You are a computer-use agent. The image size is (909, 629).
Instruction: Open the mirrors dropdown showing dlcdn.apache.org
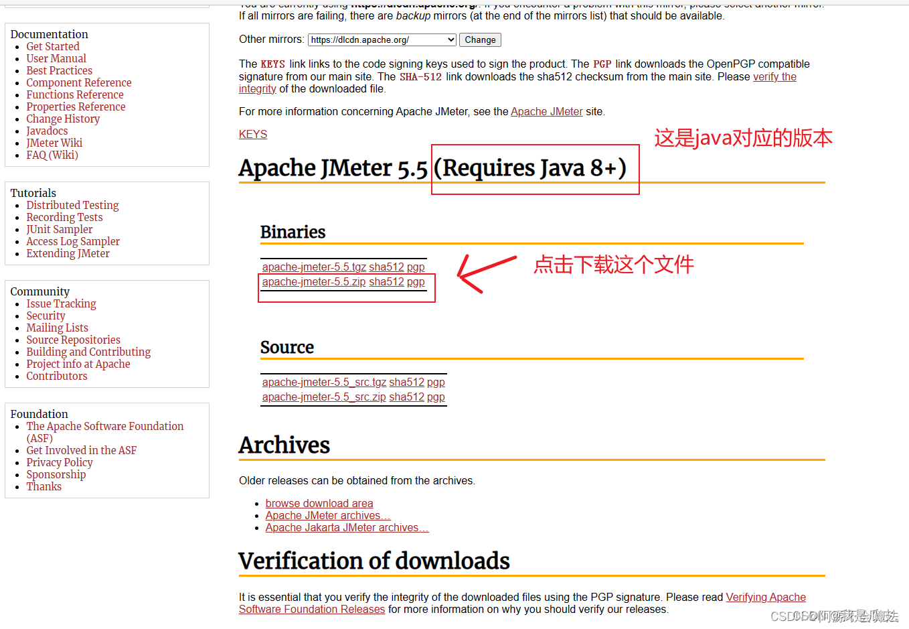tap(382, 40)
